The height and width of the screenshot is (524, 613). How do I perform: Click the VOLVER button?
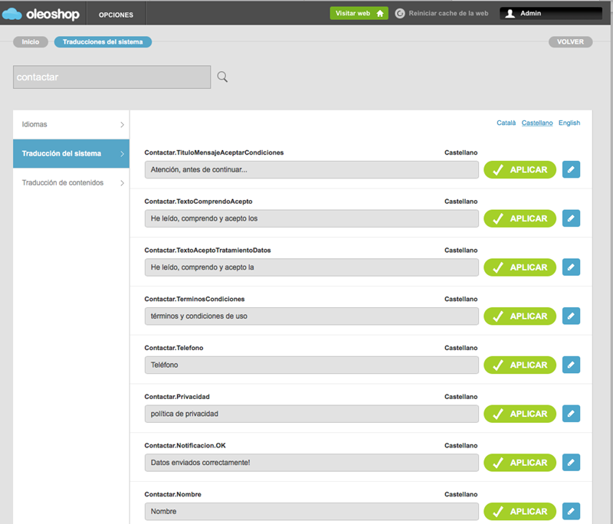point(570,42)
